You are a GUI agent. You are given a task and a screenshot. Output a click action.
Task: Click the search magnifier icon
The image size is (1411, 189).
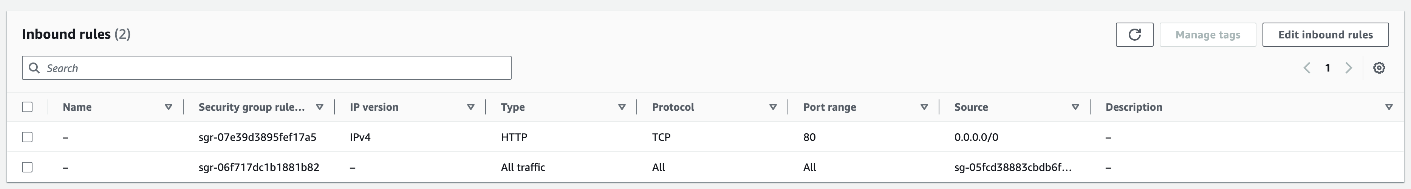pos(34,68)
